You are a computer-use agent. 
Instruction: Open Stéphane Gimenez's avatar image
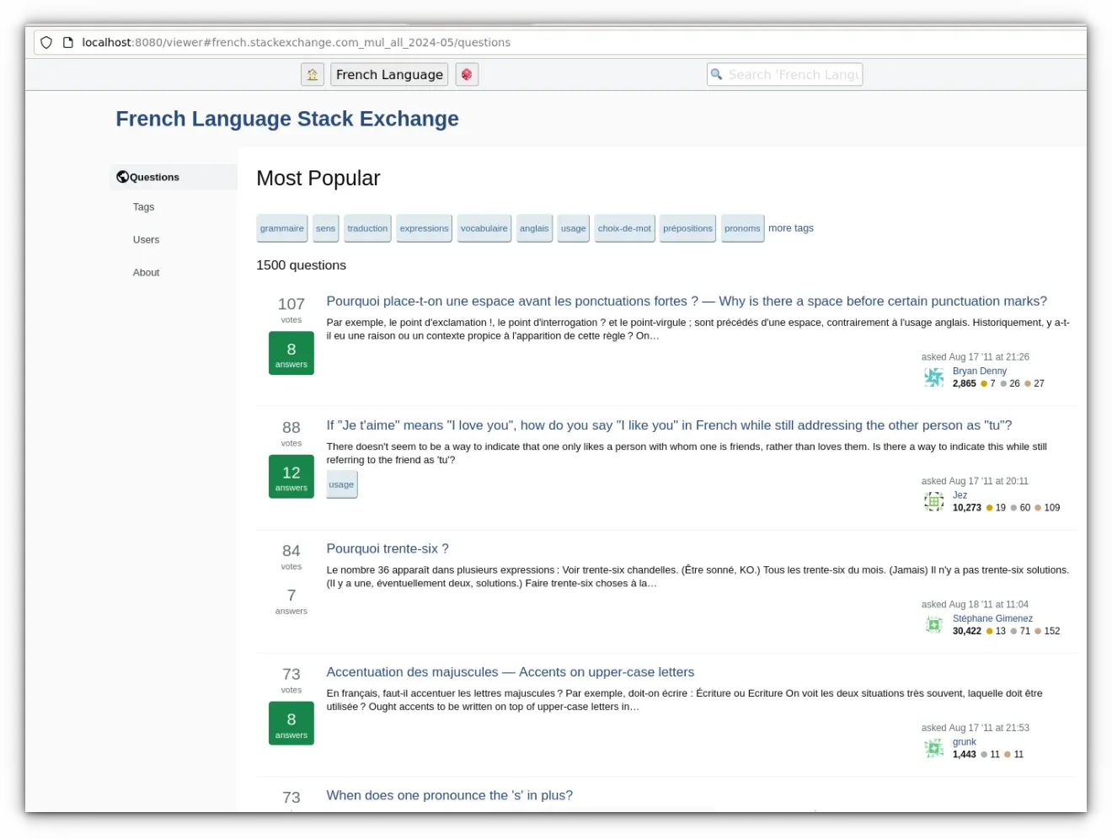[x=933, y=624]
